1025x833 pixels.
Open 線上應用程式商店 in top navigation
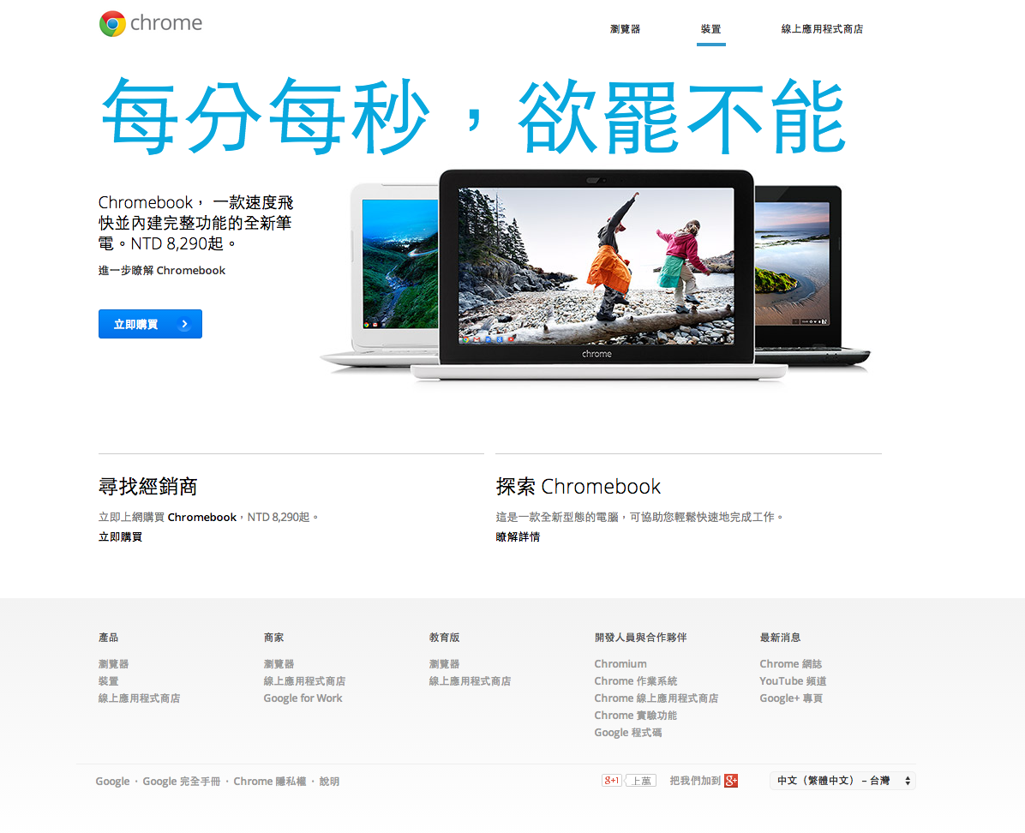click(x=822, y=29)
